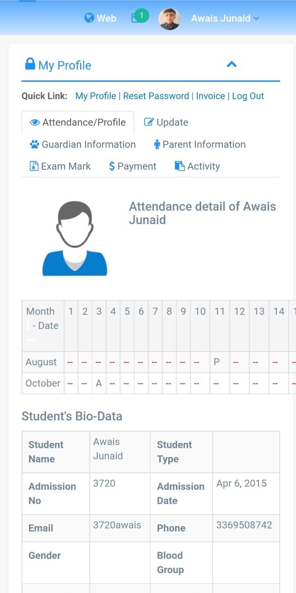Image resolution: width=296 pixels, height=593 pixels.
Task: Click the user avatar photo in header
Action: click(169, 19)
